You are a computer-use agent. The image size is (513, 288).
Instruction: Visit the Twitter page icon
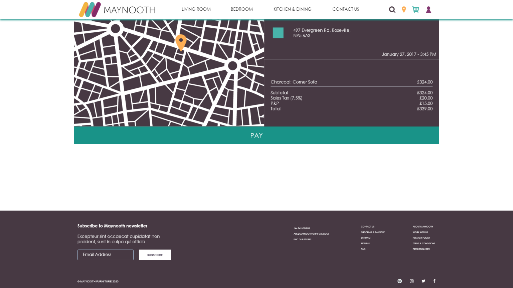pyautogui.click(x=423, y=281)
